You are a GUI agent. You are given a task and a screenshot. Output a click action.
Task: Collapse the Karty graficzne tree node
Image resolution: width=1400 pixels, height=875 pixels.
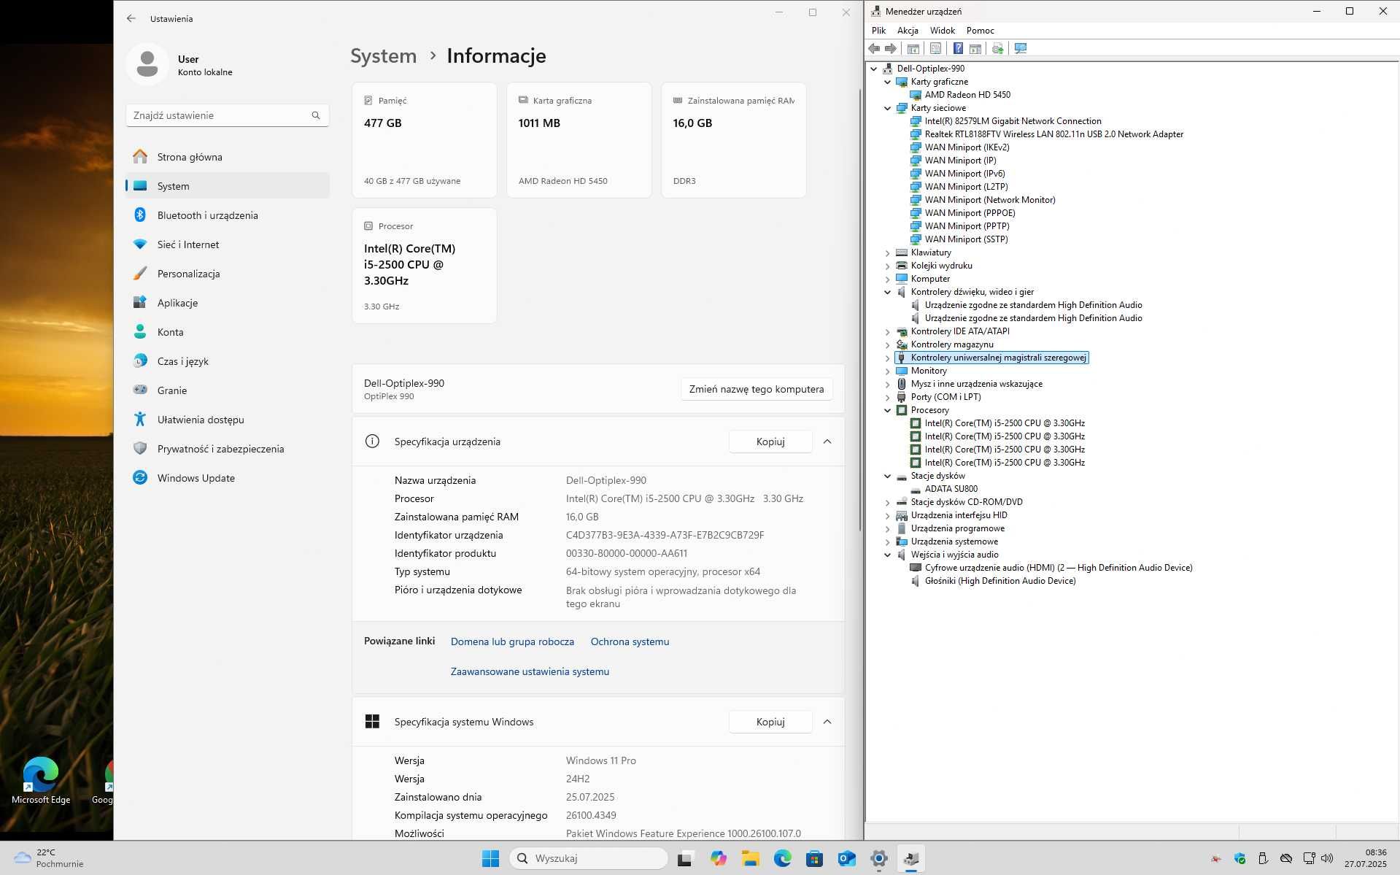tap(888, 82)
